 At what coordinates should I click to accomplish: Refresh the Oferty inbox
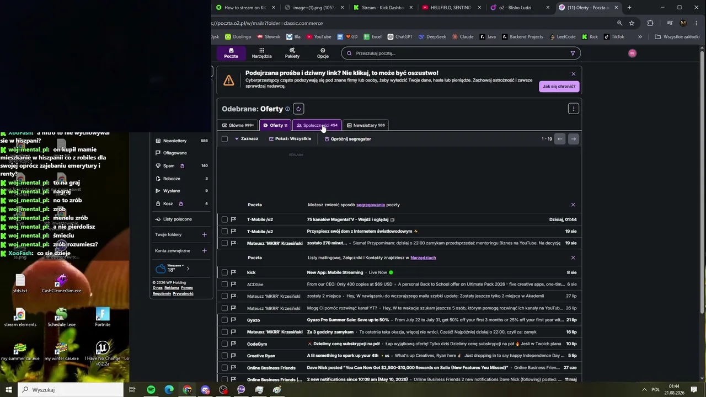298,109
